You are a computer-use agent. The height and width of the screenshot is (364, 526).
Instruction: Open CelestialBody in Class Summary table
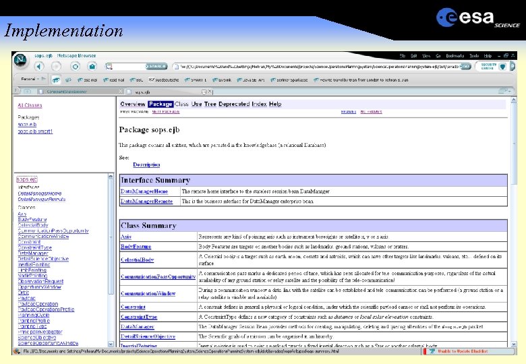(137, 260)
